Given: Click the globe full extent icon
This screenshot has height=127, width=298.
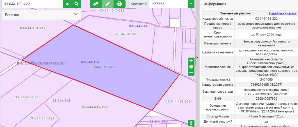Looking at the screenshot, I should 191,67.
